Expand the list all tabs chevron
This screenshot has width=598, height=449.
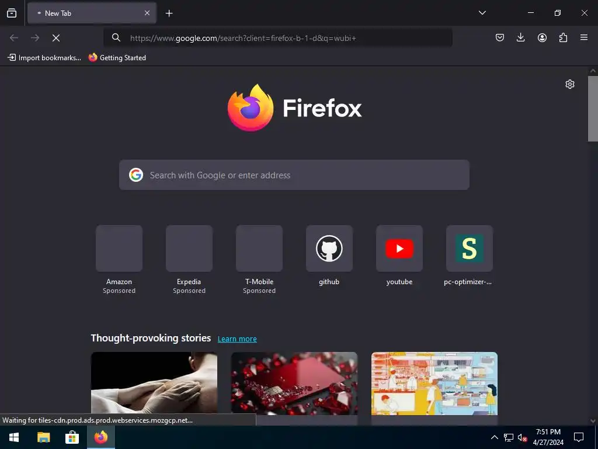coord(482,13)
